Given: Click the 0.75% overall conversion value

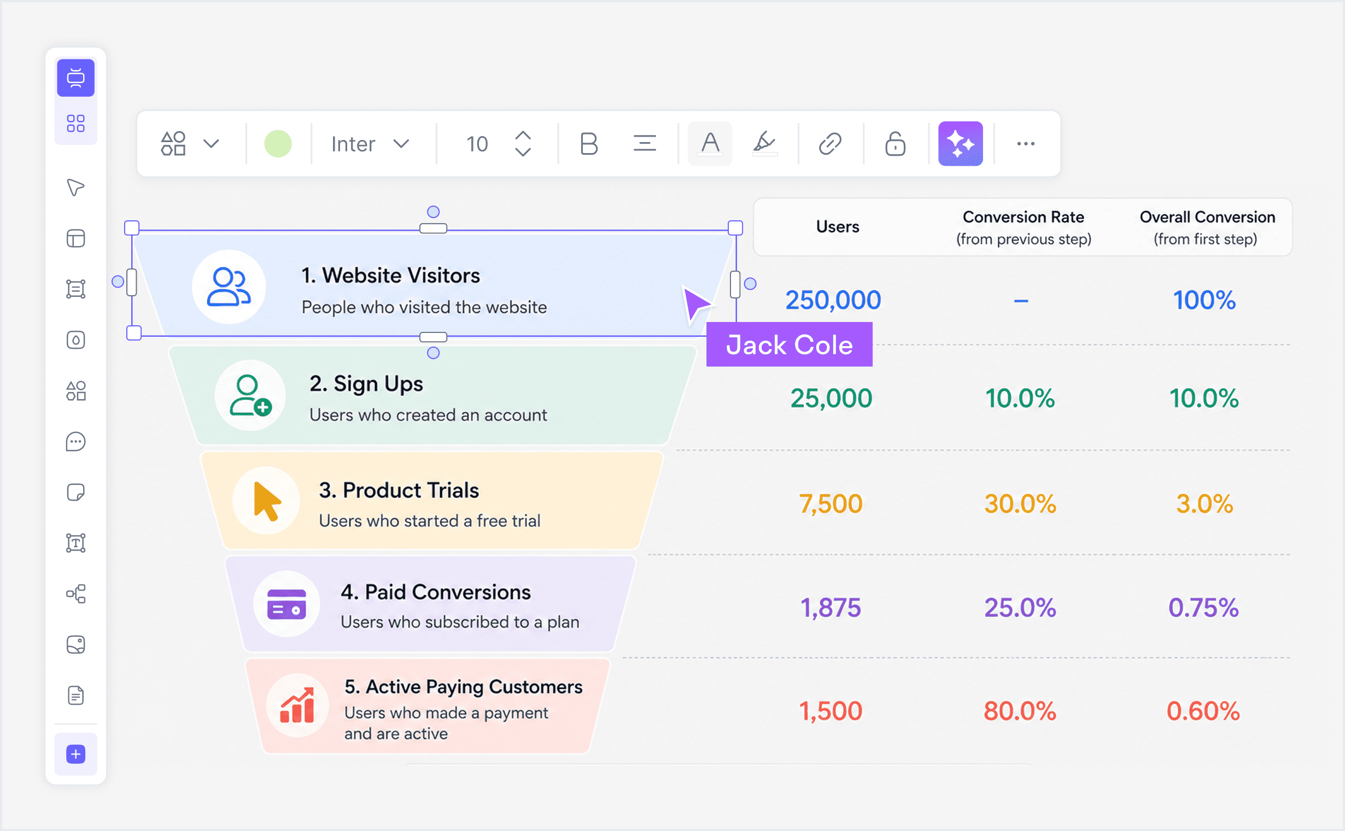Looking at the screenshot, I should point(1204,608).
